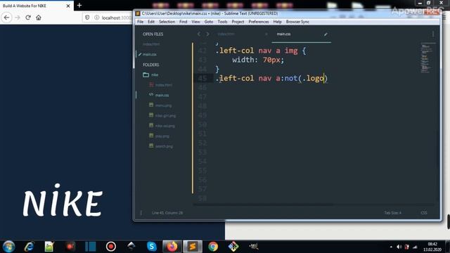Open the File menu in Sublime Text
This screenshot has width=450, height=253.
pos(140,22)
